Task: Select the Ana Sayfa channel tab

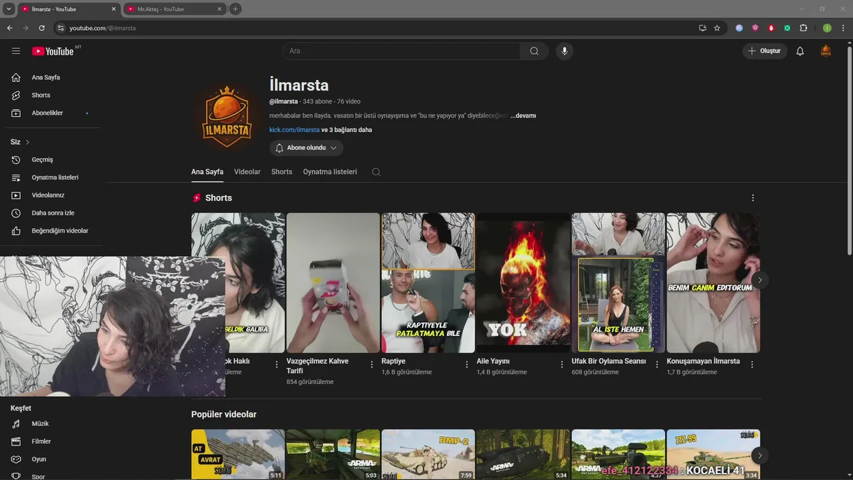Action: click(x=207, y=172)
